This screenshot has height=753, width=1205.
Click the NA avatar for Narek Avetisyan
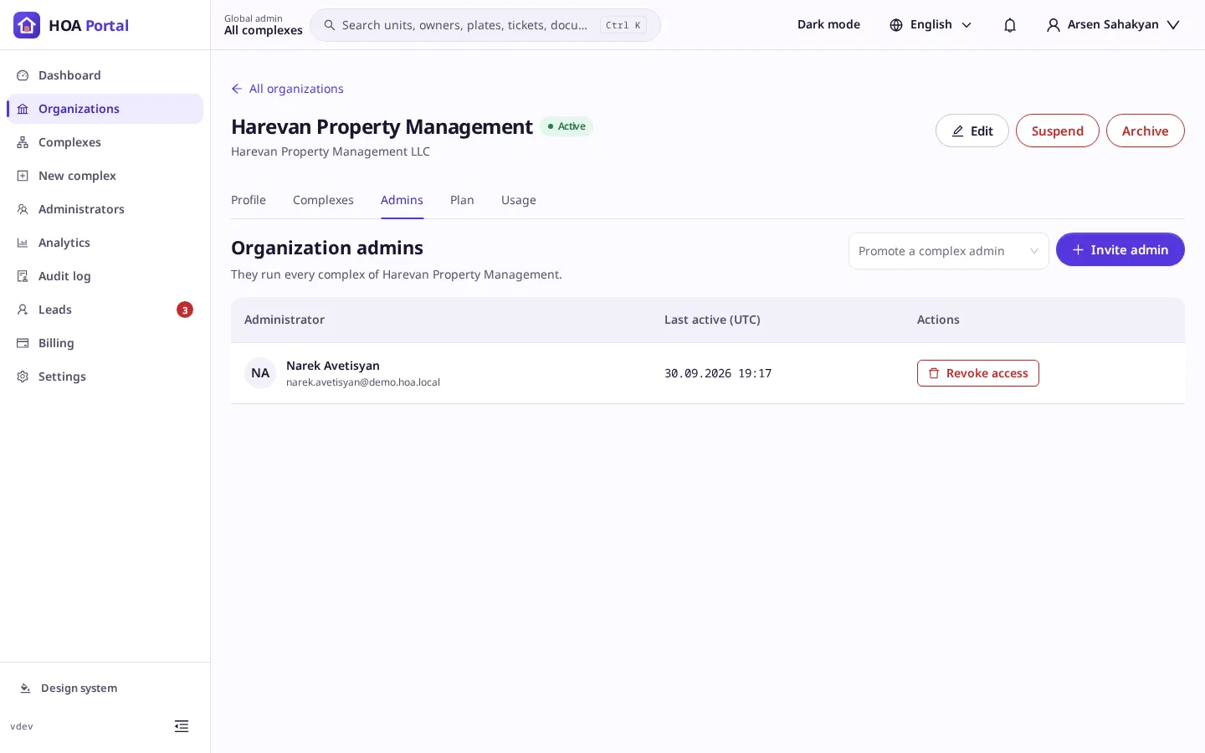tap(260, 373)
